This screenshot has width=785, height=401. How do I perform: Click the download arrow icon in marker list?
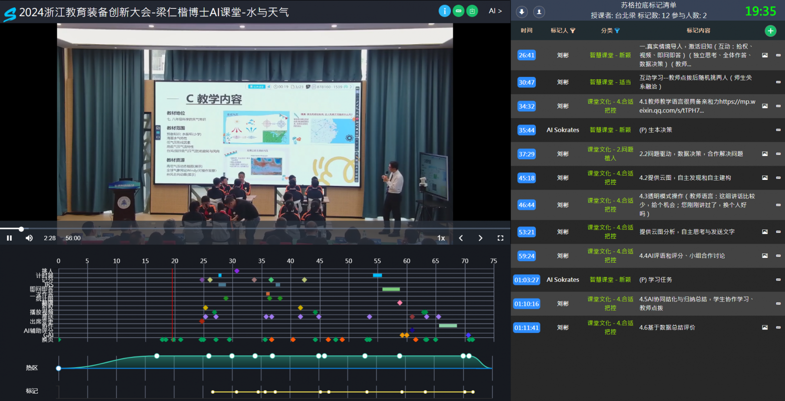[522, 12]
